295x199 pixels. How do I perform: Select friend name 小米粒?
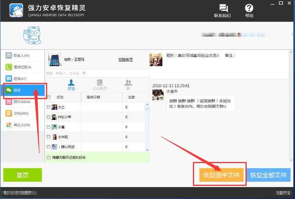[63, 137]
